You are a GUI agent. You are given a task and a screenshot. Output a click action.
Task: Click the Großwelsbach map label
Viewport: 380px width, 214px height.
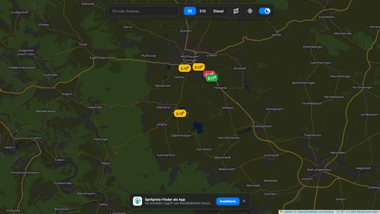coord(312,103)
